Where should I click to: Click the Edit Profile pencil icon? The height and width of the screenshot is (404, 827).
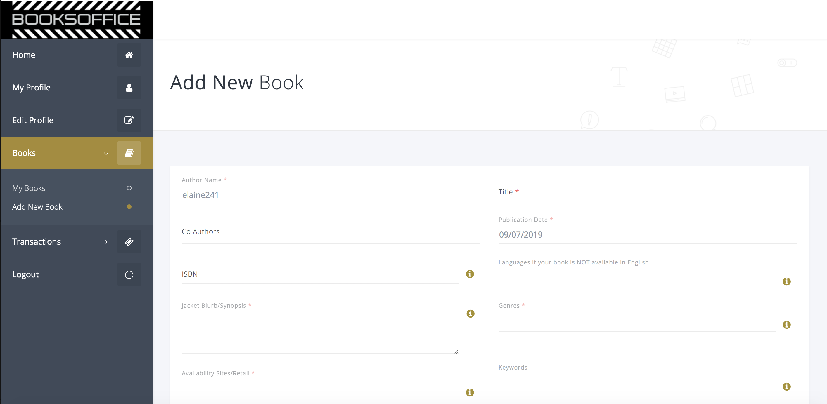click(x=129, y=120)
